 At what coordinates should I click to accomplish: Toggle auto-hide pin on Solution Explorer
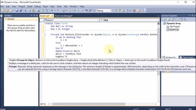pos(192,16)
